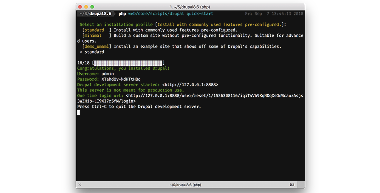
Task: Click the 18/18 installation progress bar
Action: 128,63
